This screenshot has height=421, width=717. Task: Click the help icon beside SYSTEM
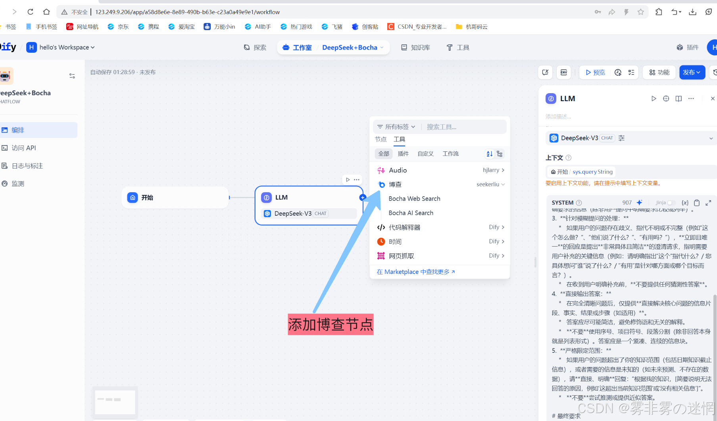(x=579, y=203)
